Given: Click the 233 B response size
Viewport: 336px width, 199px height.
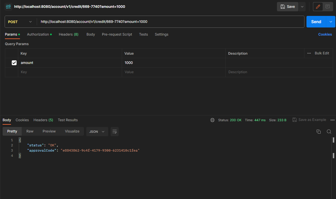Looking at the screenshot, I should [x=282, y=120].
